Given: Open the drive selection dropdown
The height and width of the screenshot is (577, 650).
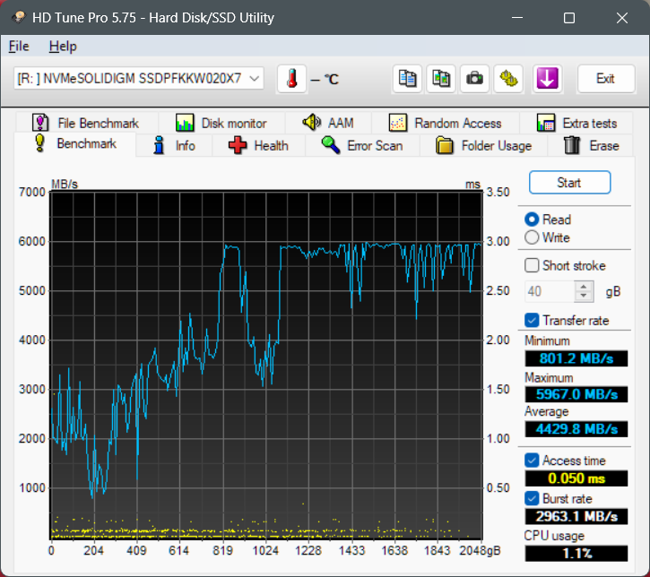Looking at the screenshot, I should tap(255, 78).
